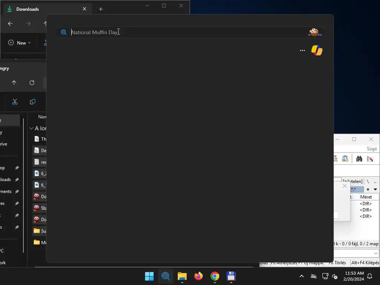This screenshot has width=380, height=285.
Task: Go back in the Downloads window
Action: tap(10, 23)
